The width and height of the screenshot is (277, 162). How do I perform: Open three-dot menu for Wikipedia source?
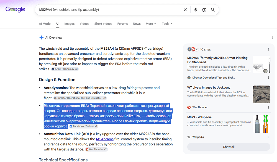(x=268, y=137)
